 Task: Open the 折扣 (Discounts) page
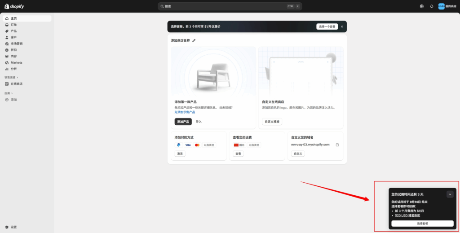coord(13,50)
